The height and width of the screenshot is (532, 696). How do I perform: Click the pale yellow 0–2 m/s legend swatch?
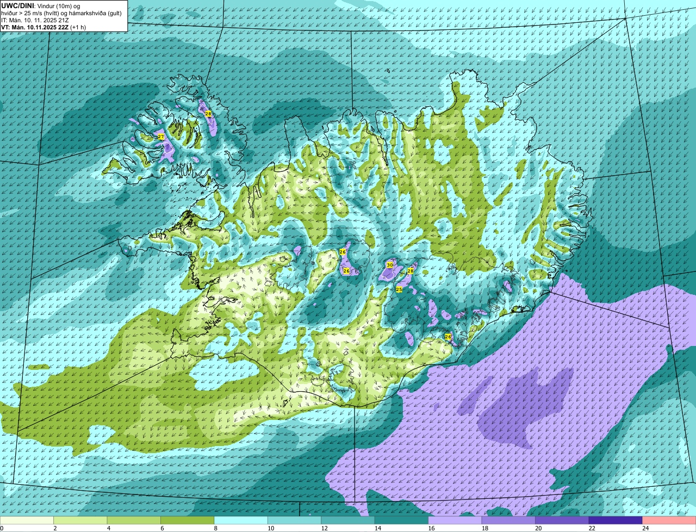(x=27, y=520)
